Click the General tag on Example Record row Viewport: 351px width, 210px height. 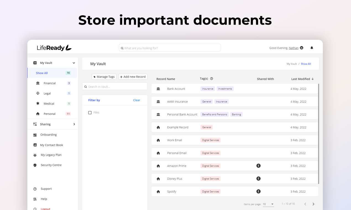[206, 127]
